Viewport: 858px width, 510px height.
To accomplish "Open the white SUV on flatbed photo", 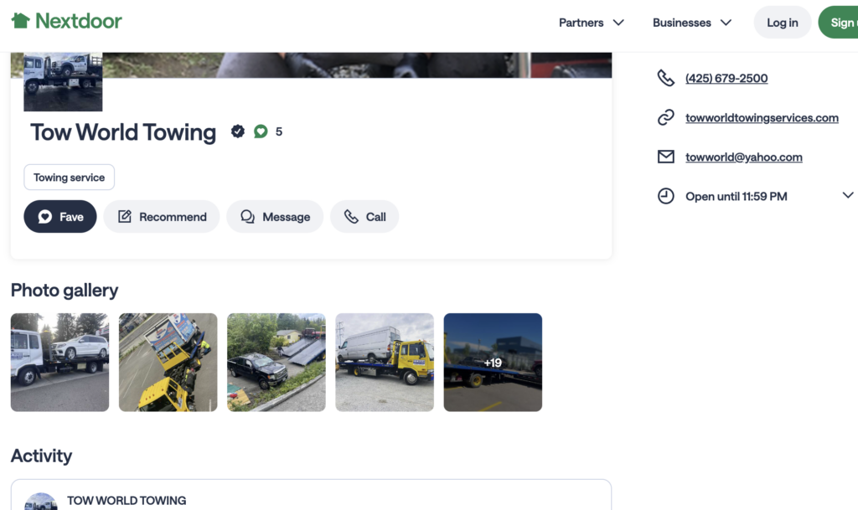I will (59, 363).
